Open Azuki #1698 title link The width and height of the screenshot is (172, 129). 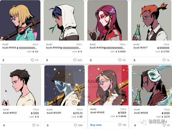141,113
